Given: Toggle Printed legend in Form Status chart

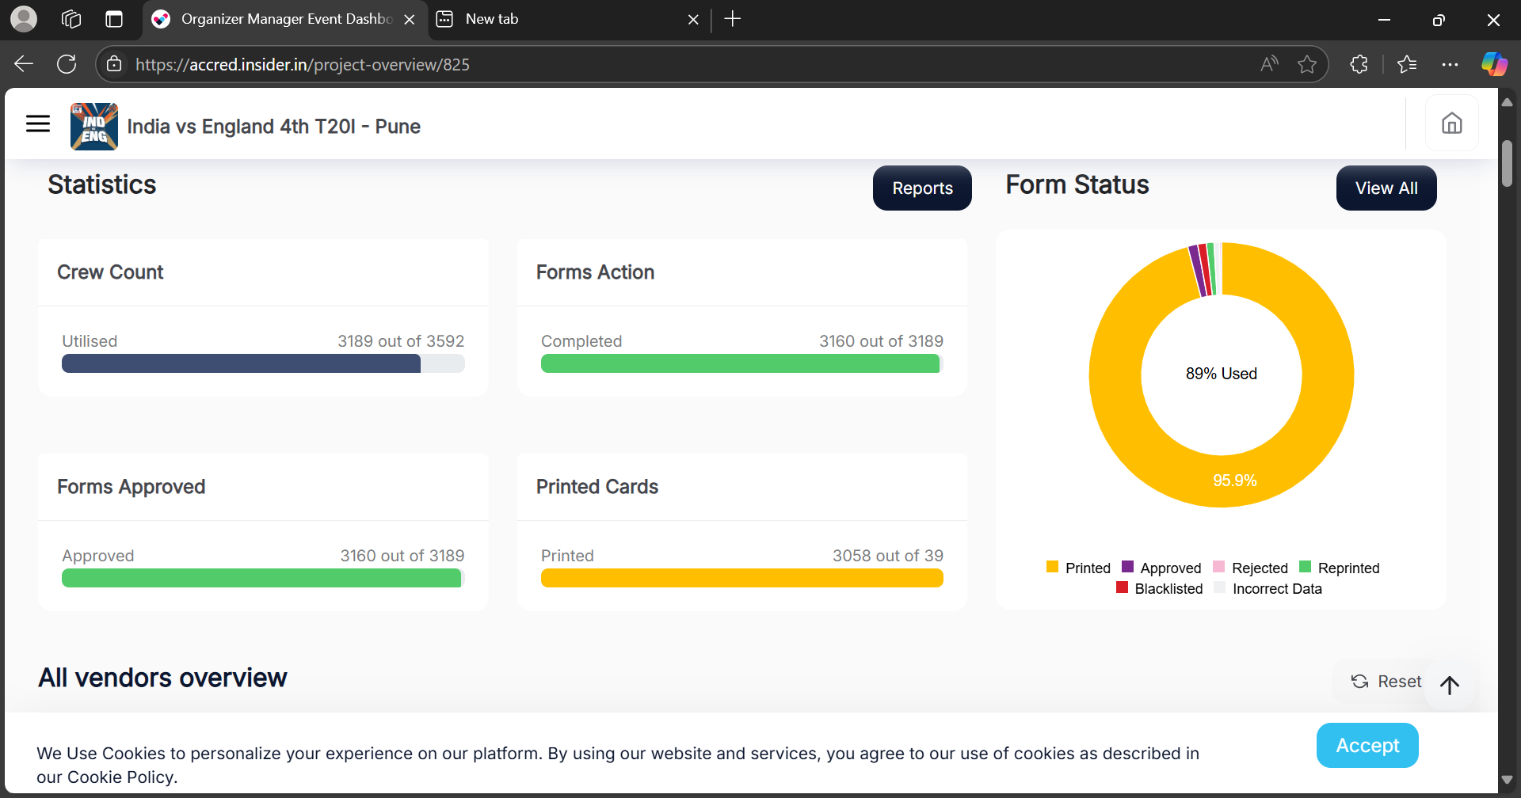Looking at the screenshot, I should [x=1078, y=568].
